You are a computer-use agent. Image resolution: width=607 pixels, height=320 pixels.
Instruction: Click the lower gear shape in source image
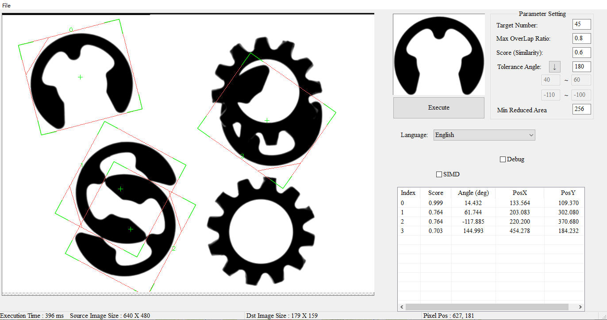click(x=261, y=231)
